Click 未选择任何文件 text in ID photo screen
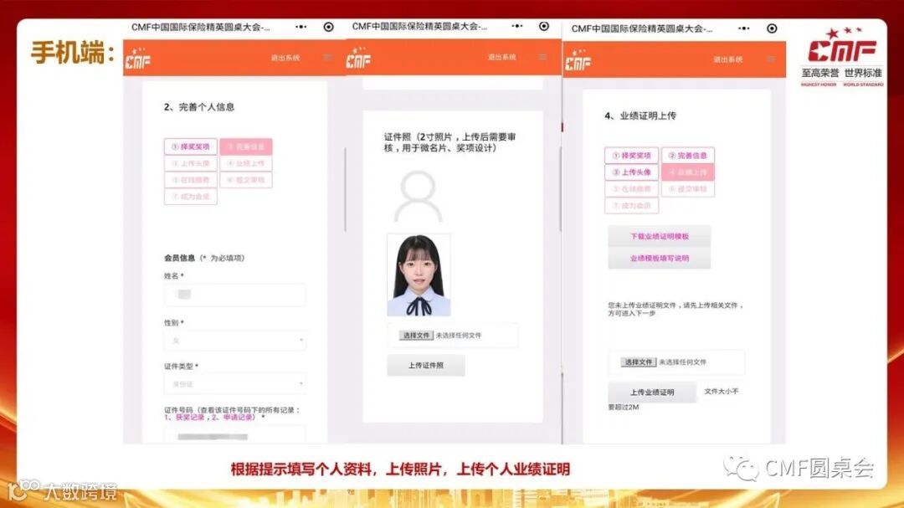Image resolution: width=904 pixels, height=508 pixels. [459, 335]
